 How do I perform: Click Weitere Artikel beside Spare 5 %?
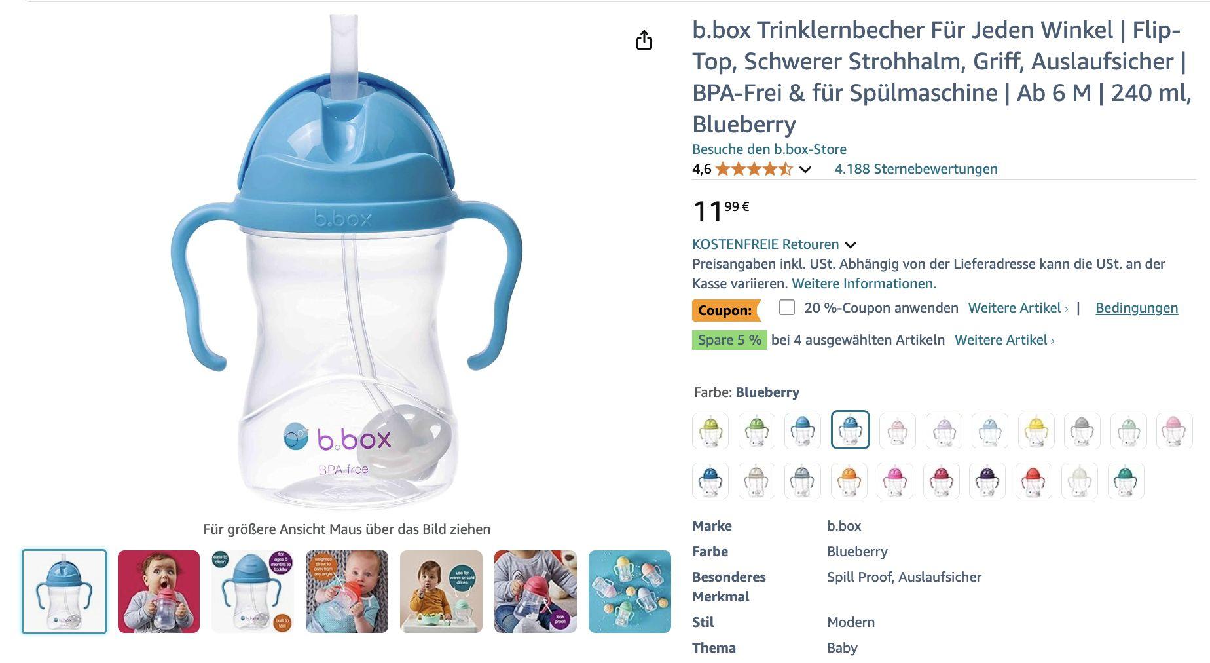pos(1004,340)
